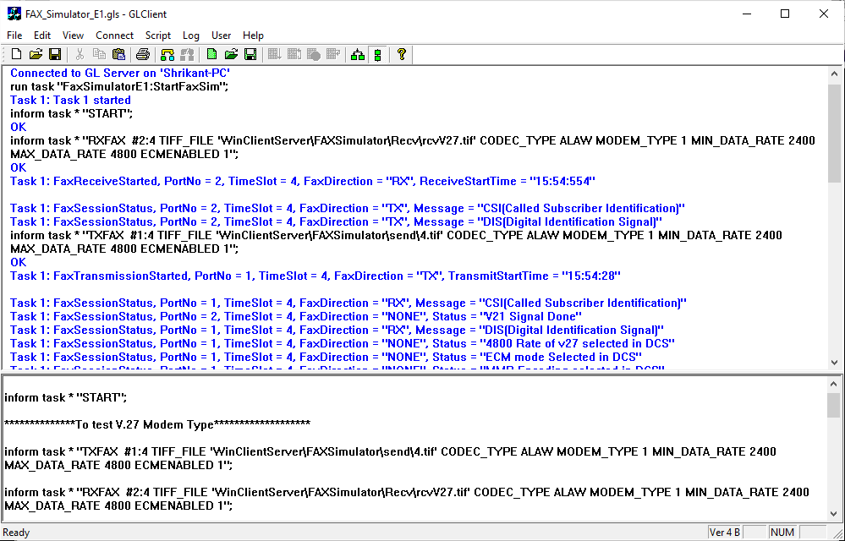Viewport: 845px width, 541px height.
Task: Print the log with the printer icon
Action: [143, 54]
